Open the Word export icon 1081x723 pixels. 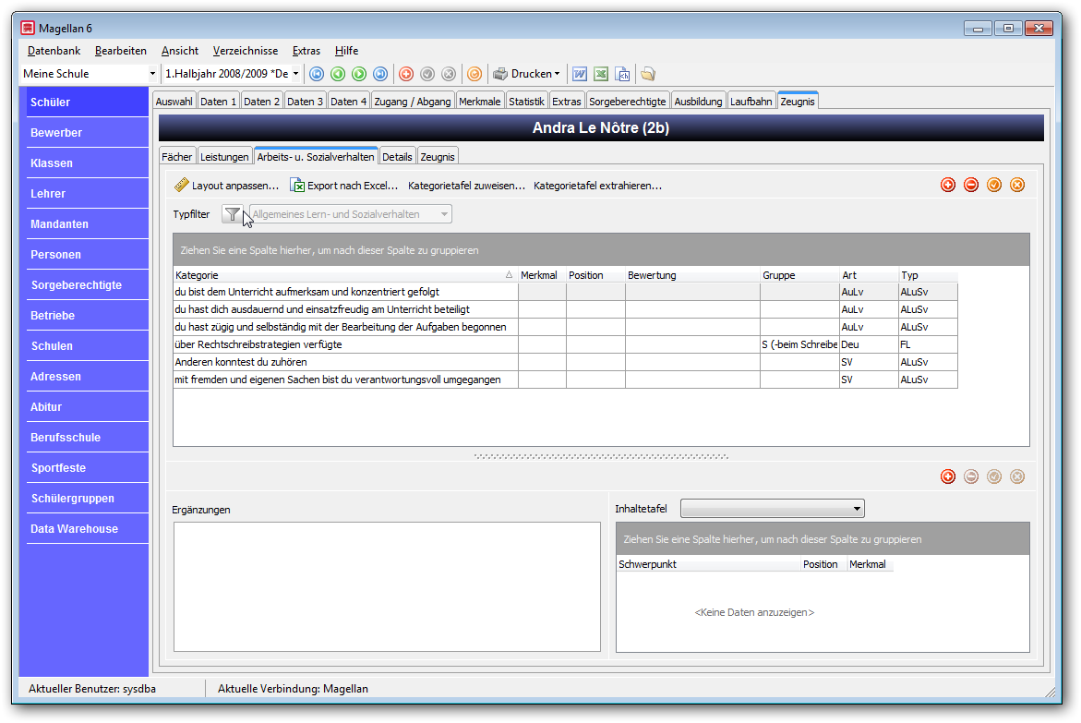pos(580,74)
